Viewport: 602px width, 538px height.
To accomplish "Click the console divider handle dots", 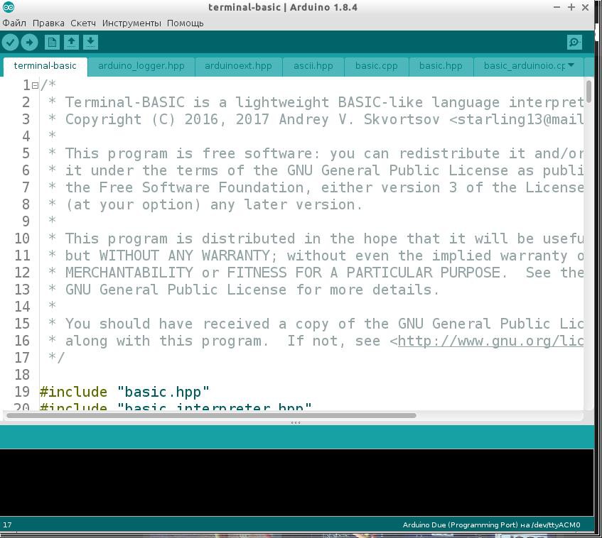I will tap(296, 422).
